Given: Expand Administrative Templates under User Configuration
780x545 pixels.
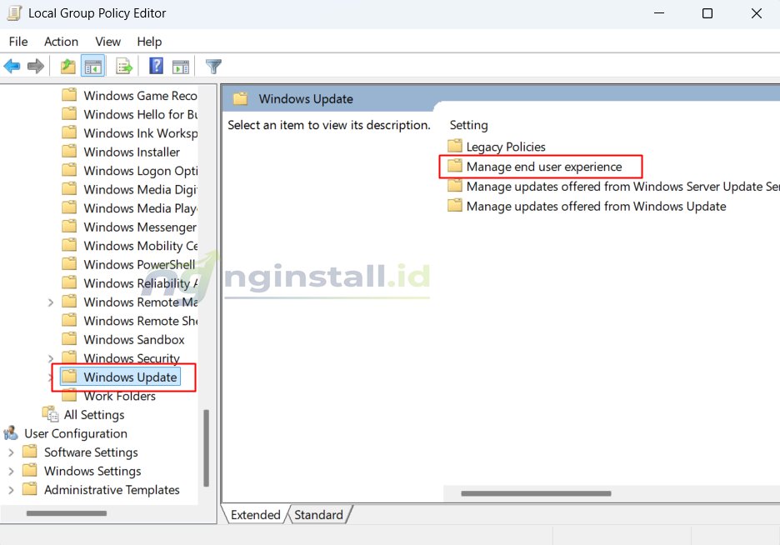Looking at the screenshot, I should click(x=10, y=490).
